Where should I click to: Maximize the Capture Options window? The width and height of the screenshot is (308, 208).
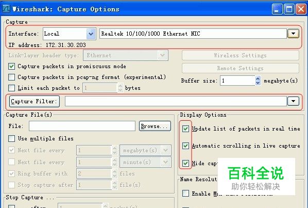click(x=289, y=9)
